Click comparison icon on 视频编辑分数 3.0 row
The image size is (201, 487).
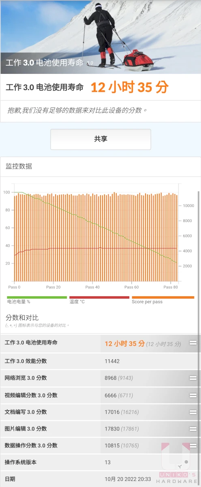tap(193, 395)
